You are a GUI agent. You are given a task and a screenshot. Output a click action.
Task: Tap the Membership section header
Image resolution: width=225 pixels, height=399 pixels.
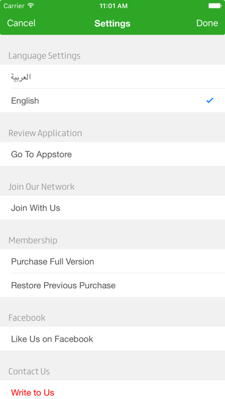click(33, 240)
